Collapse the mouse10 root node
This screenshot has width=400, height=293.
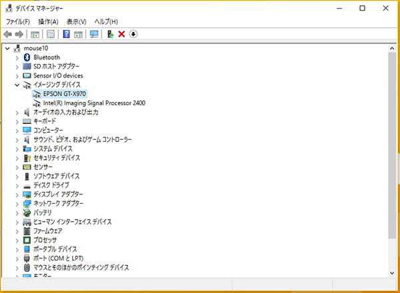[7, 49]
